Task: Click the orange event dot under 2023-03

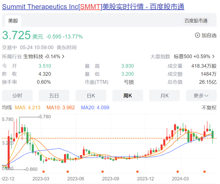Action: (43, 171)
